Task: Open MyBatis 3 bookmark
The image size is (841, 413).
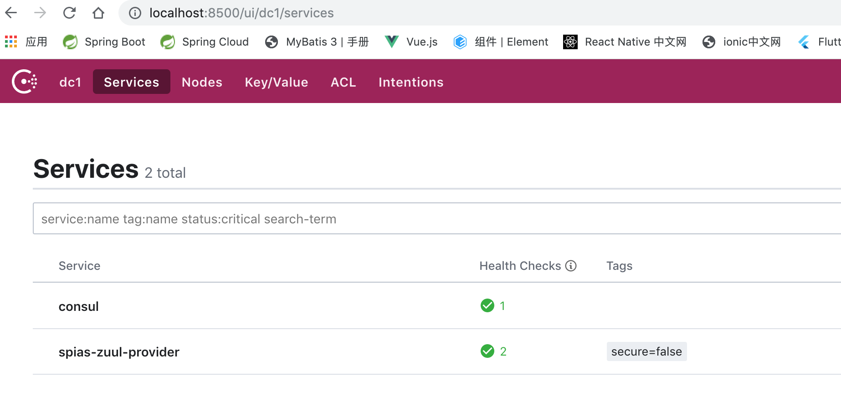Action: point(317,41)
